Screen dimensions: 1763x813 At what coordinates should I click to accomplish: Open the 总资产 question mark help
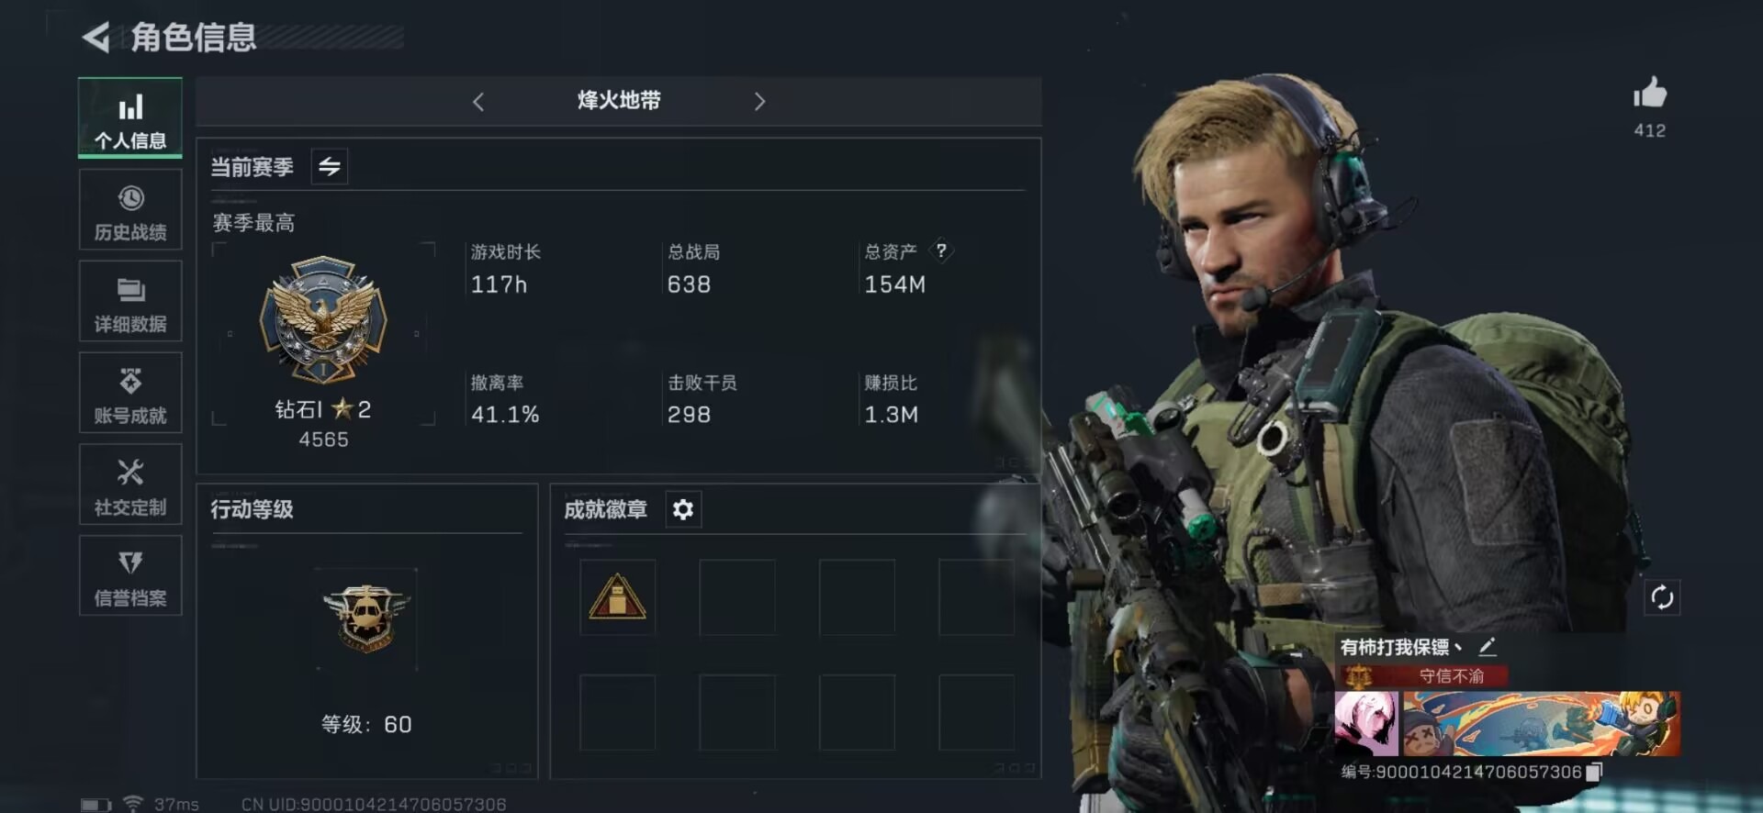coord(941,251)
